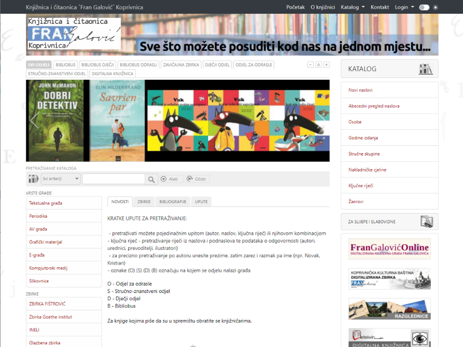Select the ZAVIČAJNA ZBIRKA tab

pos(181,65)
